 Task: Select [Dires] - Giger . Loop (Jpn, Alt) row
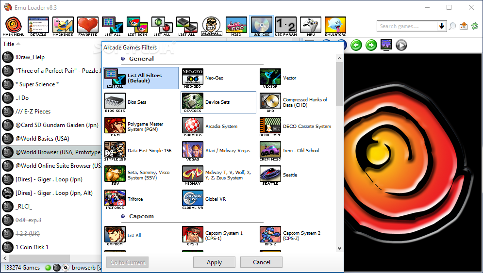click(x=51, y=193)
